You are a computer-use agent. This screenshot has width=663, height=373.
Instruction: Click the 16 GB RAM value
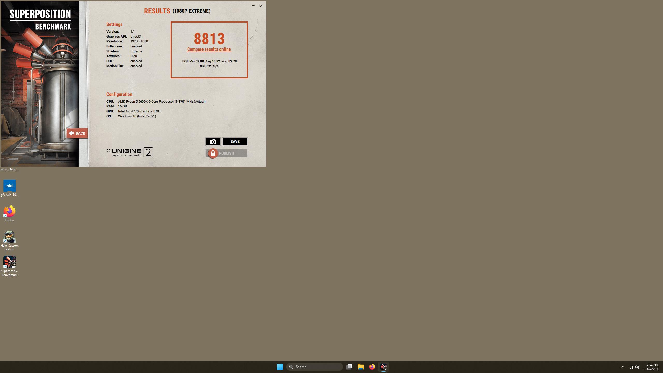(122, 106)
